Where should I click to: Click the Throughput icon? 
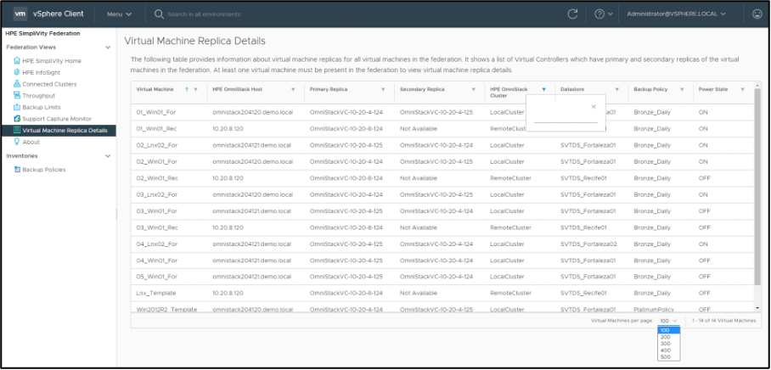17,95
